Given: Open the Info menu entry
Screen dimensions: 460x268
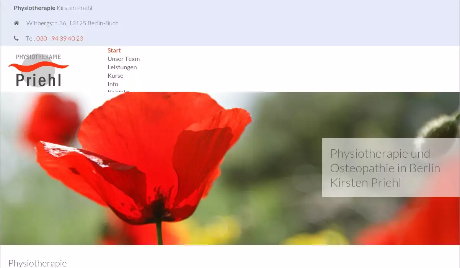Looking at the screenshot, I should point(113,84).
